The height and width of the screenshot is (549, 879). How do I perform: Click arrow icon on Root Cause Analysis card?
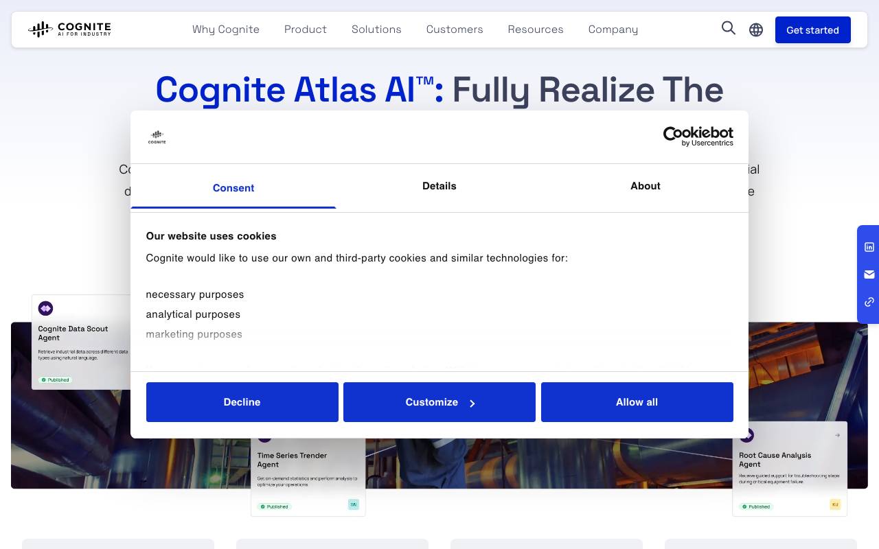pos(837,435)
